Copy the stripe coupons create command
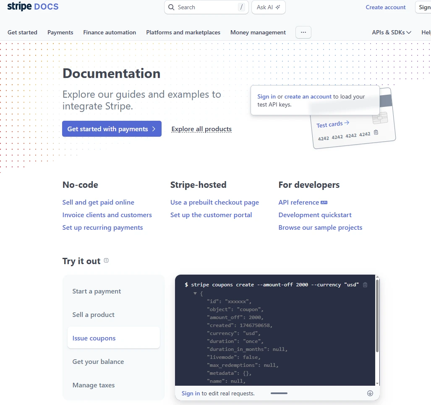 point(365,285)
